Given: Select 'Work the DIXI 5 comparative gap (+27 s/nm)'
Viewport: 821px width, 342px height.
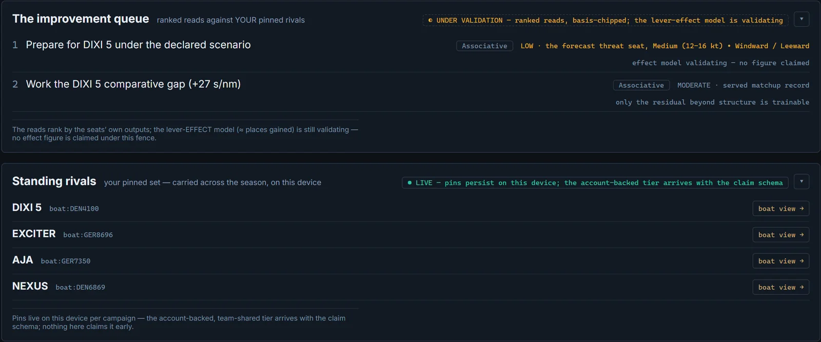Looking at the screenshot, I should 133,84.
